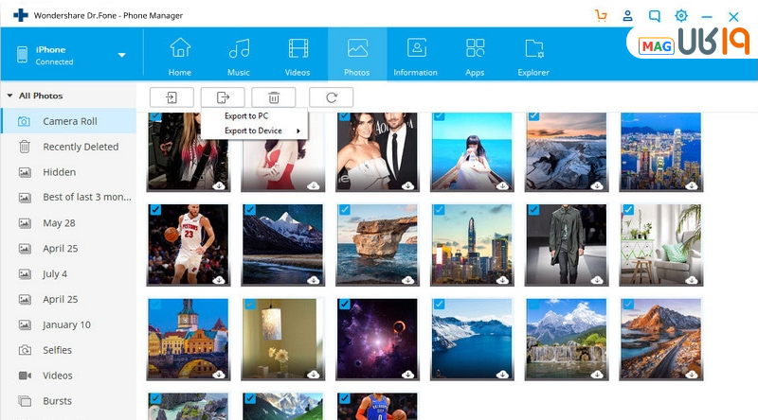
Task: Open the iPhone device dropdown arrow
Action: tap(121, 55)
